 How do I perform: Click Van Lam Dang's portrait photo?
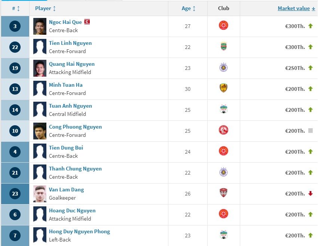pos(40,194)
